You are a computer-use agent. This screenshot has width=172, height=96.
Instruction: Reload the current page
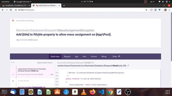(11, 10)
